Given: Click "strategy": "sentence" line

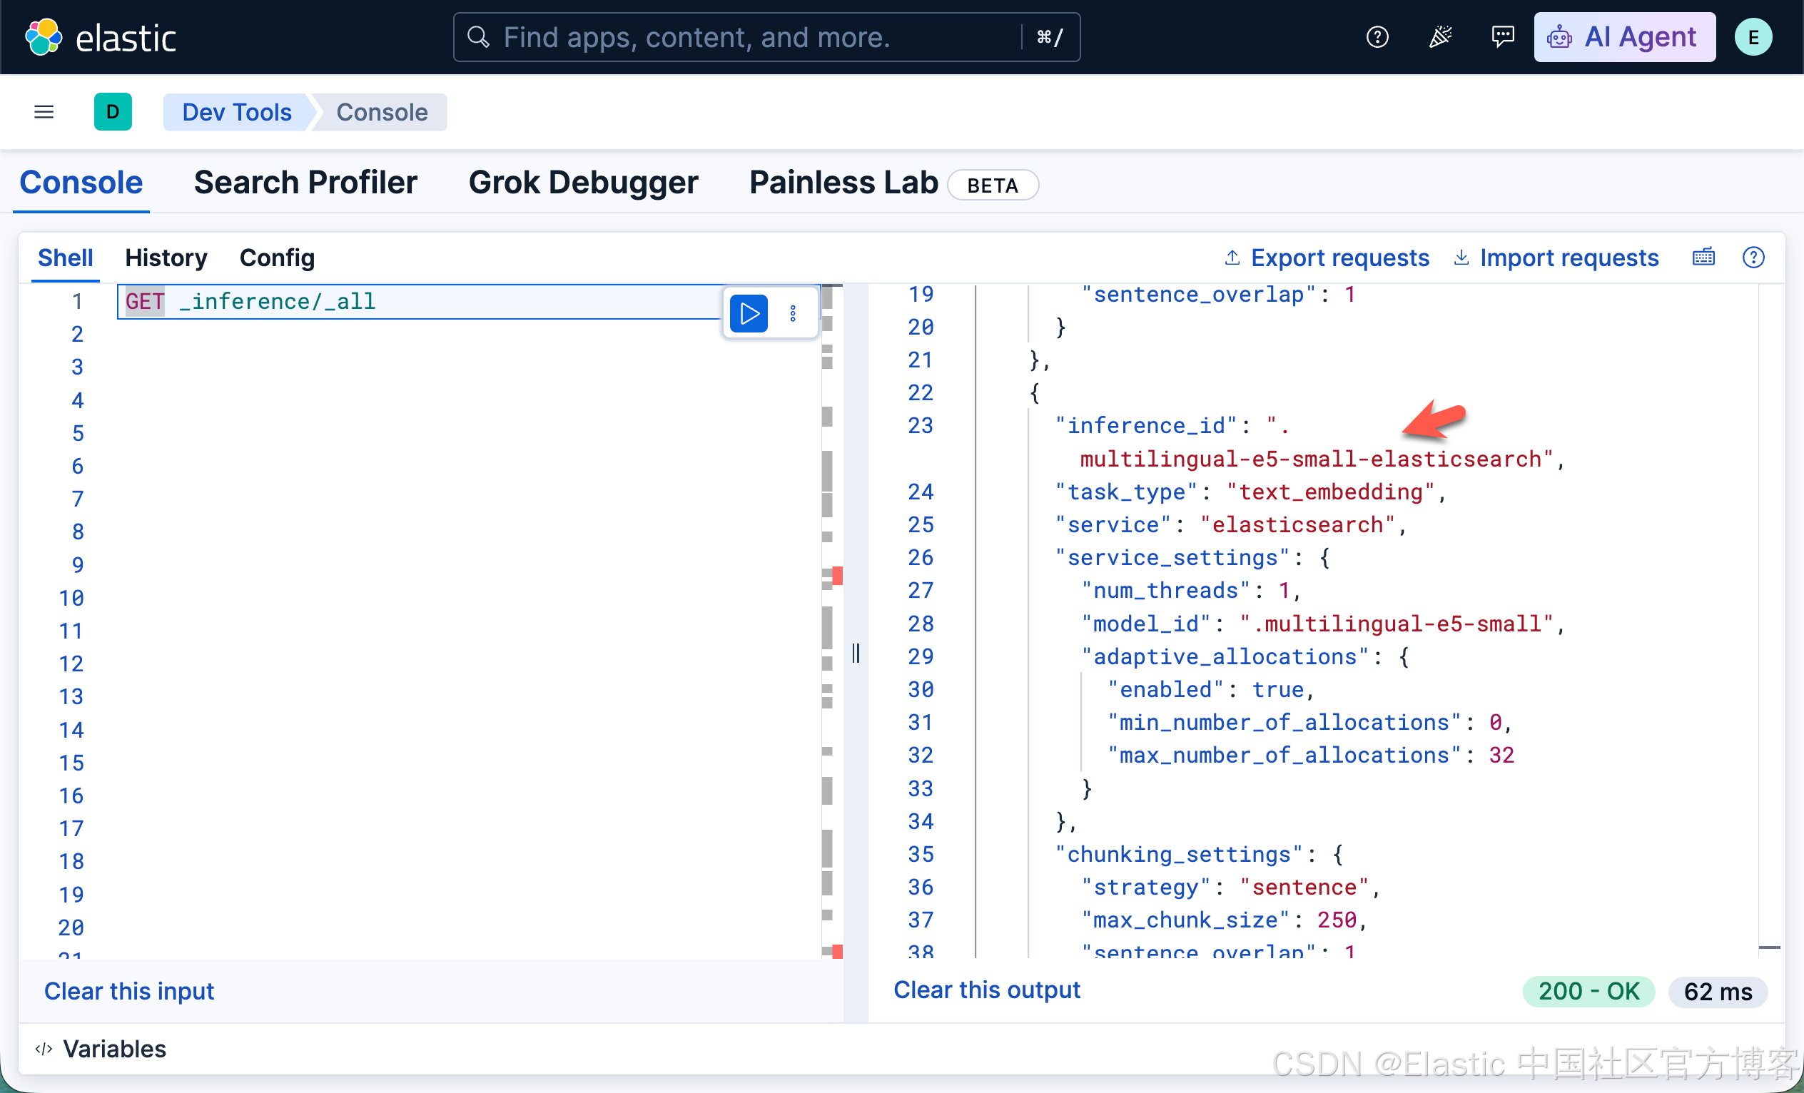Looking at the screenshot, I should 1232,888.
